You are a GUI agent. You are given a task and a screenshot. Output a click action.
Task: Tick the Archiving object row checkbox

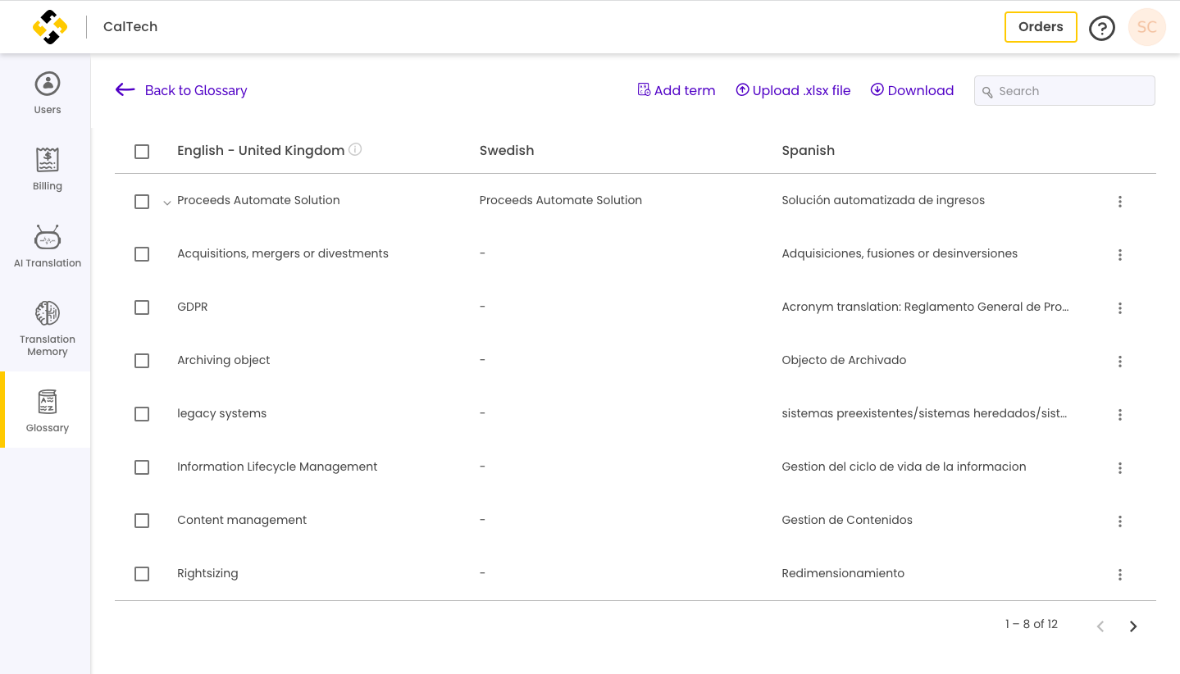[142, 361]
